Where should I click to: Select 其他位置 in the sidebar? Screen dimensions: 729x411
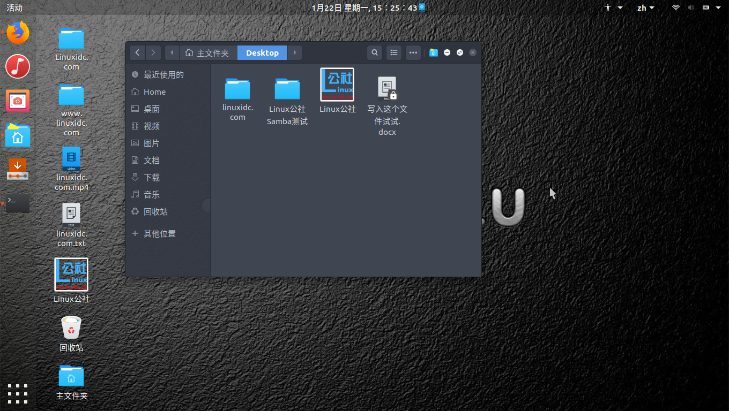point(159,233)
